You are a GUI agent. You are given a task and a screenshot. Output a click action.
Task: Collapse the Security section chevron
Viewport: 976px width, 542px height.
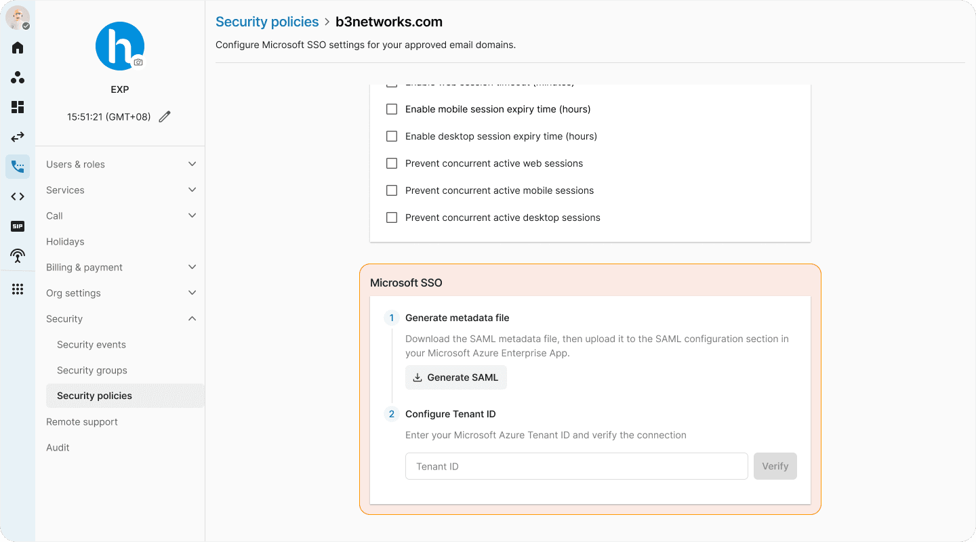tap(192, 318)
